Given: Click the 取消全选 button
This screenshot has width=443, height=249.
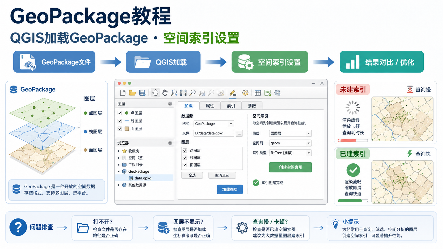Looking at the screenshot, I should point(222,175).
